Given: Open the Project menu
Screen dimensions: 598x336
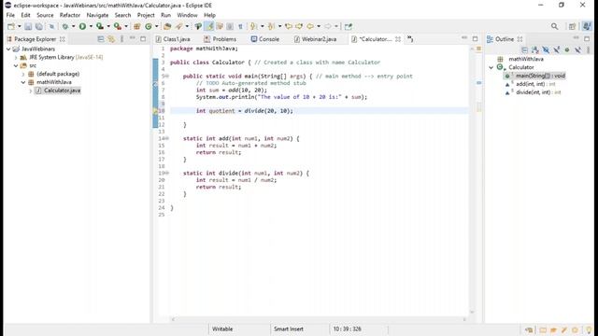Looking at the screenshot, I should [x=146, y=15].
